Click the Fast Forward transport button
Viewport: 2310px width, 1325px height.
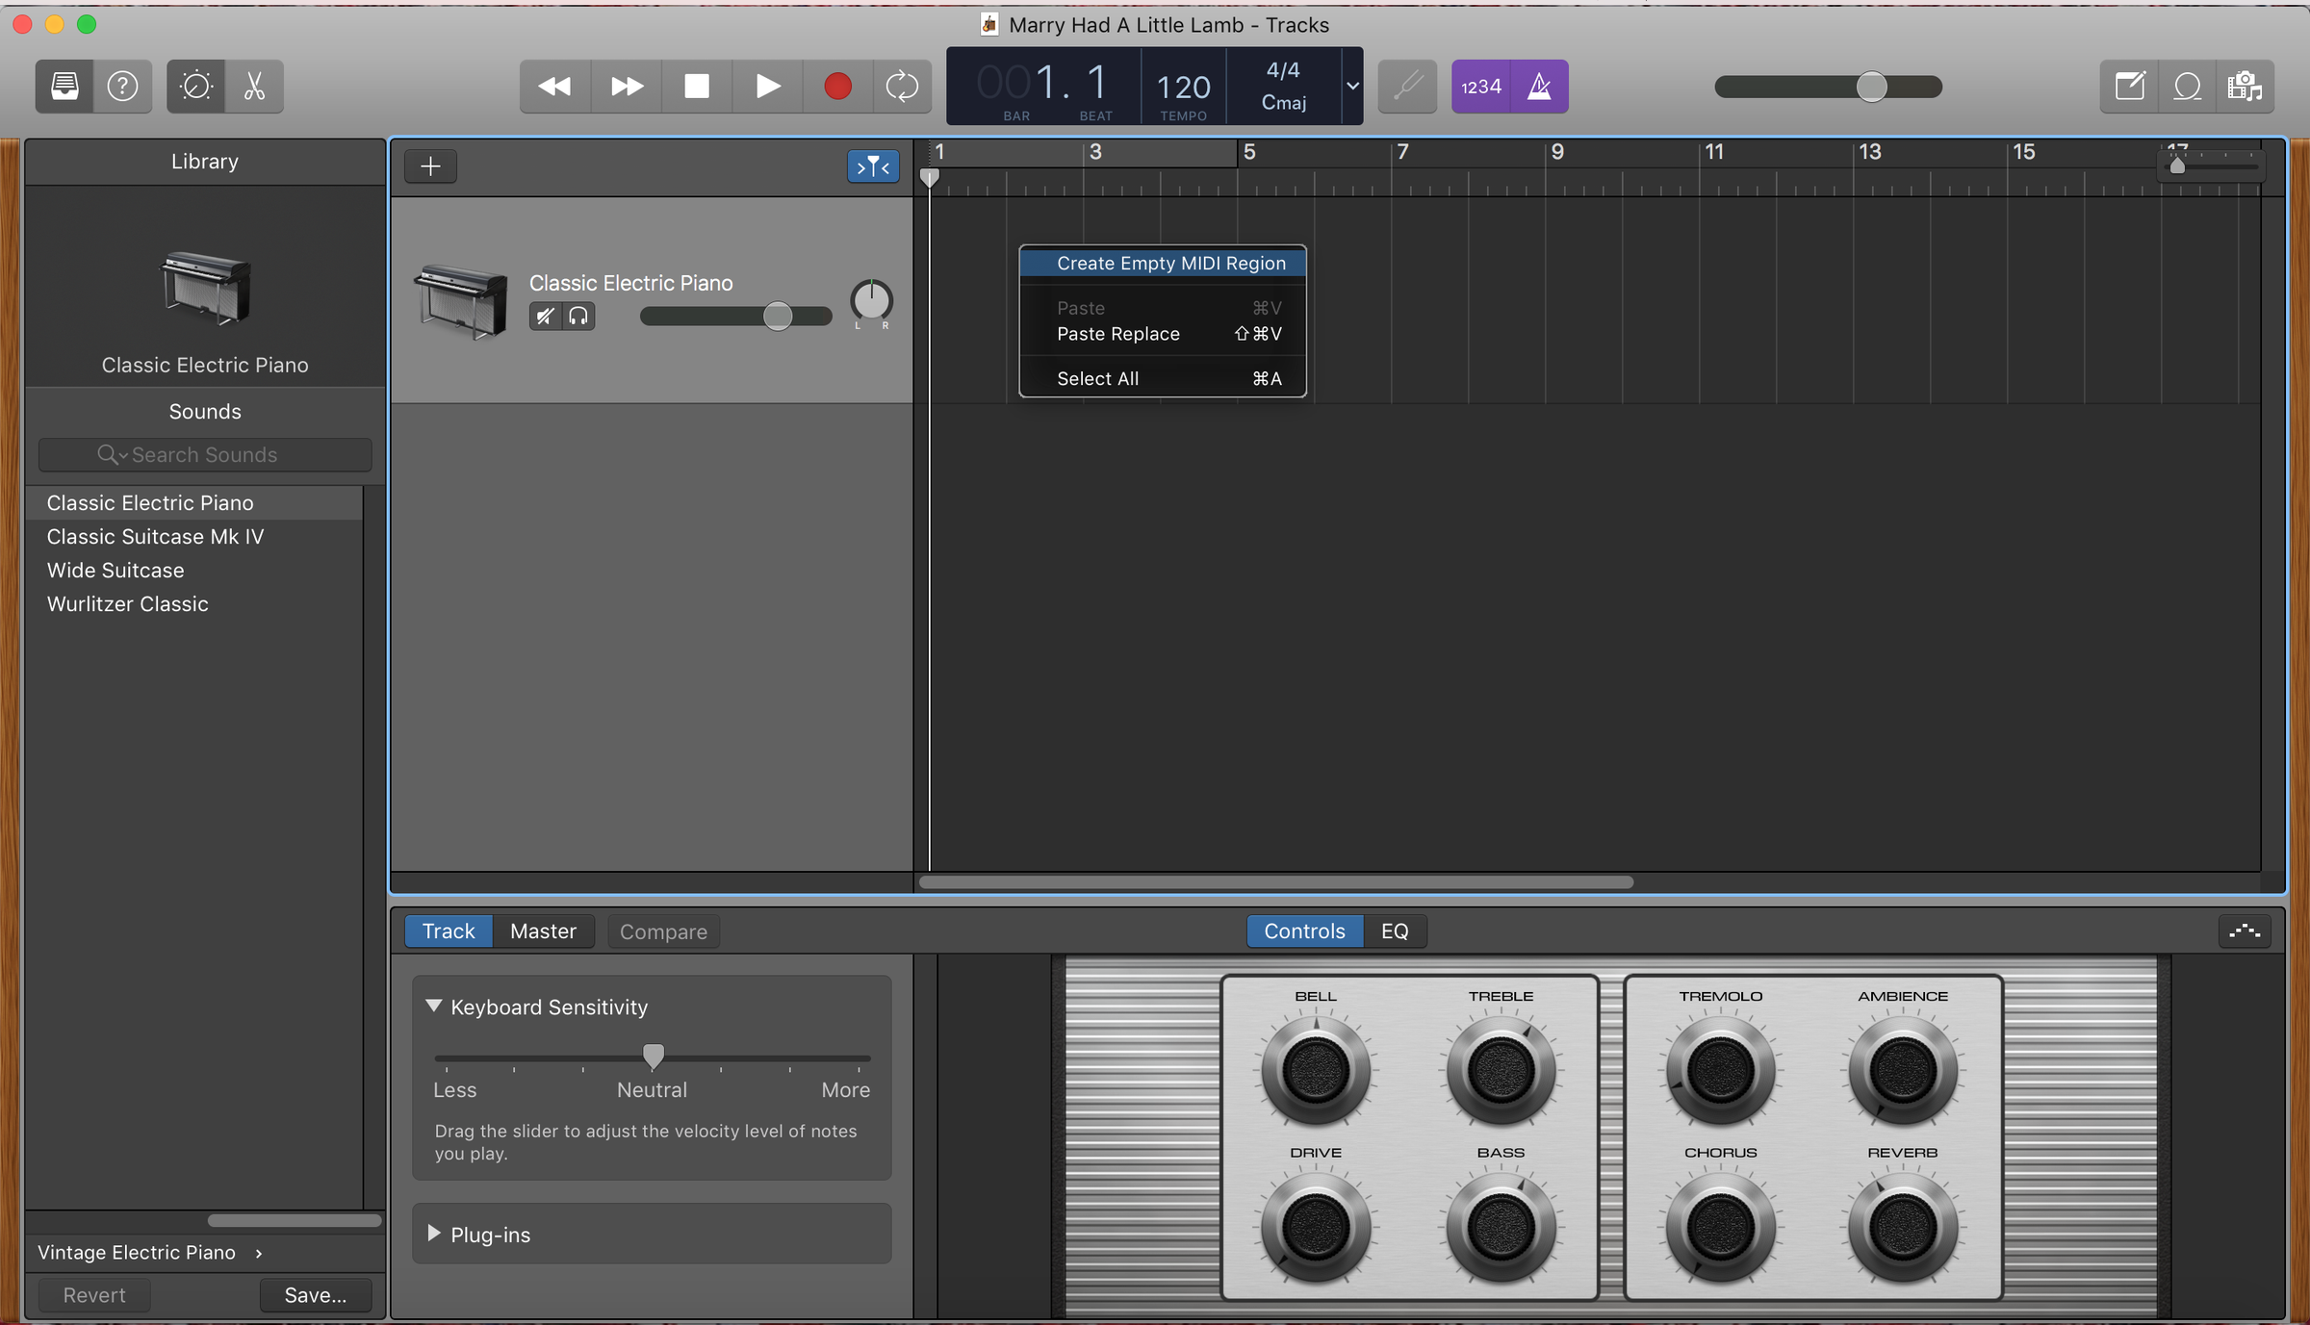pyautogui.click(x=627, y=87)
